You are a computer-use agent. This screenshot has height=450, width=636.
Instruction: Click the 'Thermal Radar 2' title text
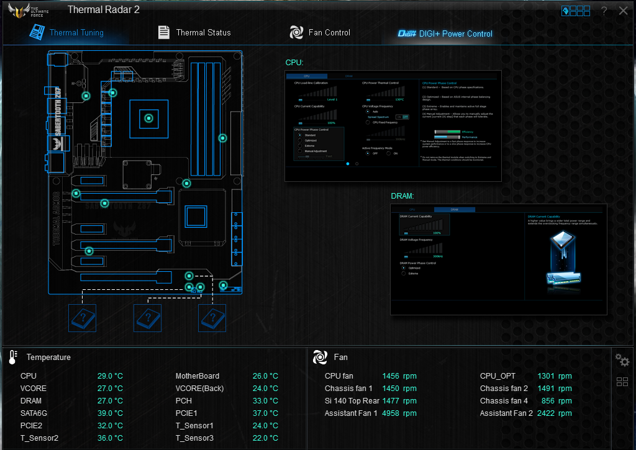tap(104, 10)
